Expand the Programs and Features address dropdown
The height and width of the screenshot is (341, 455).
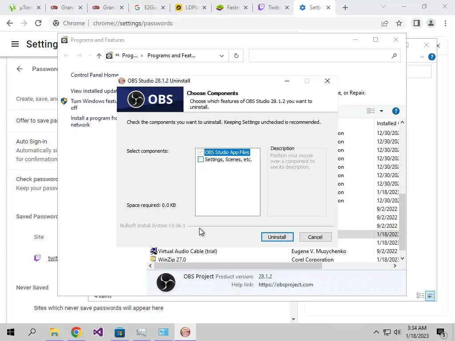click(x=222, y=56)
